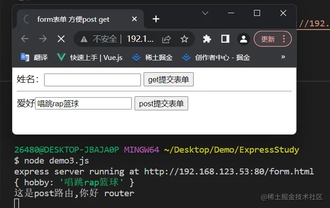The width and height of the screenshot is (330, 208).
Task: Go back with the left arrow icon
Action: point(25,39)
